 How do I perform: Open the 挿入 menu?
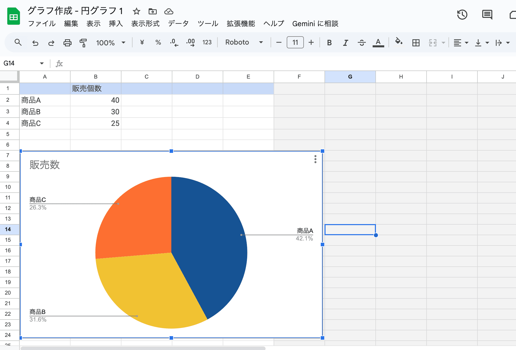tap(116, 24)
